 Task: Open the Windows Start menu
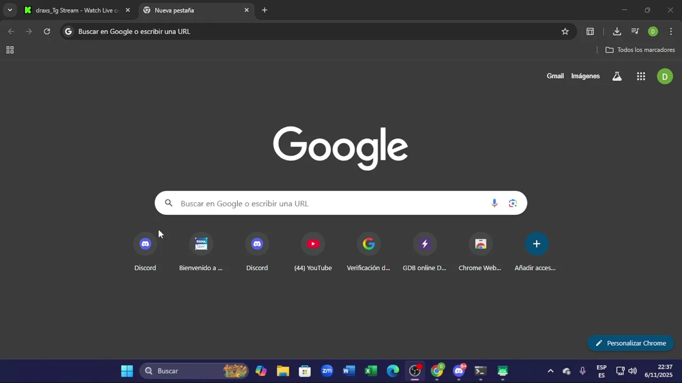coord(127,371)
